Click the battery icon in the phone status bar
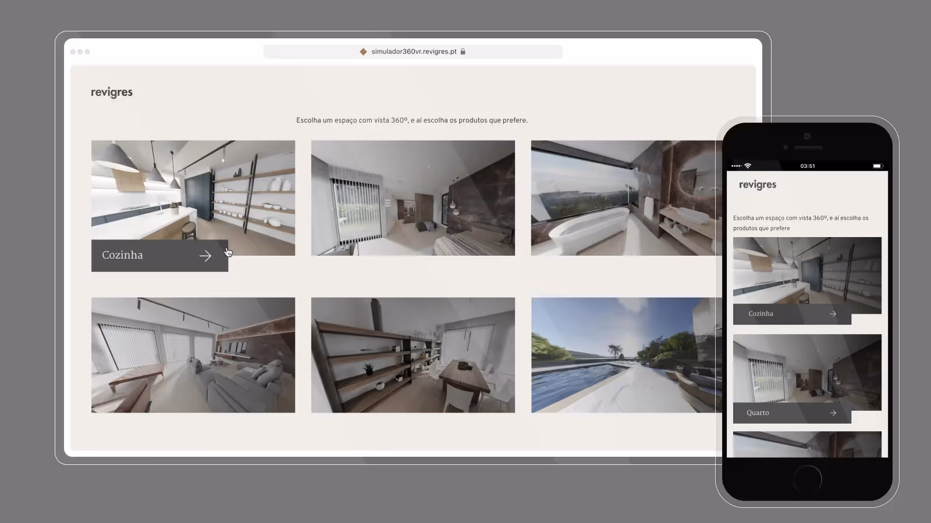The width and height of the screenshot is (931, 523). tap(877, 166)
